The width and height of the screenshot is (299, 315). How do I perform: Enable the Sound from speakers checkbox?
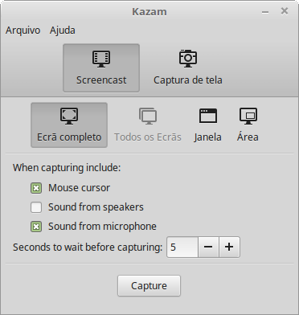tap(36, 207)
